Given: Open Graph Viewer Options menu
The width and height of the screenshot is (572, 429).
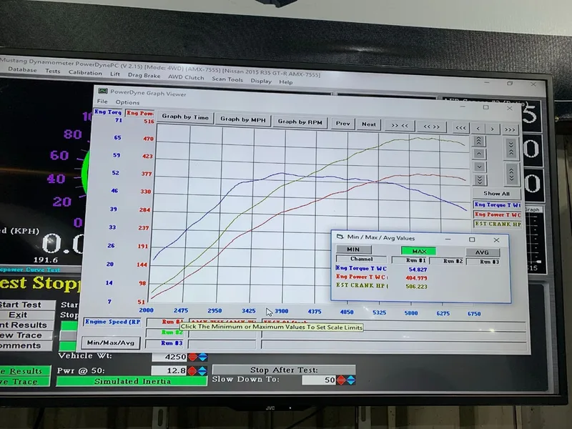Looking at the screenshot, I should [127, 102].
